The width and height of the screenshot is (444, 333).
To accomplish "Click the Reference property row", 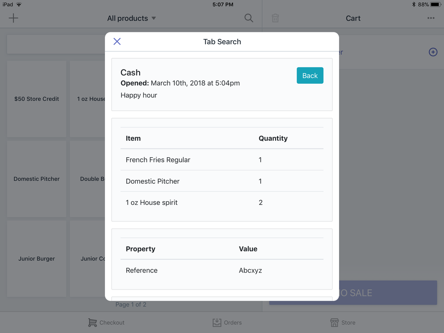I will tap(222, 271).
